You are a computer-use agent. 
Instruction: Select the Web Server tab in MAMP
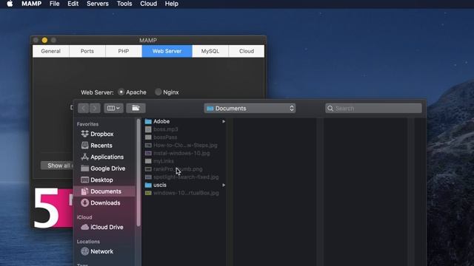(x=167, y=51)
